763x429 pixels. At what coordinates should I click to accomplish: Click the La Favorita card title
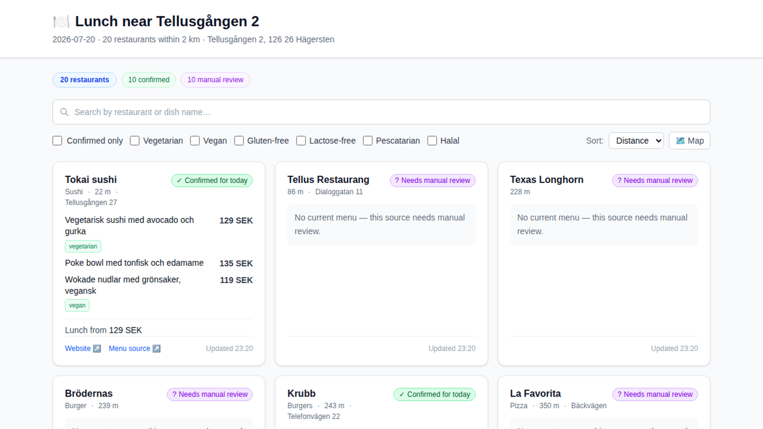click(x=535, y=394)
